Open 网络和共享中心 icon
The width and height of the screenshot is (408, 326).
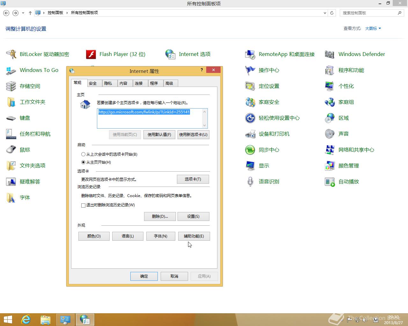click(x=330, y=150)
